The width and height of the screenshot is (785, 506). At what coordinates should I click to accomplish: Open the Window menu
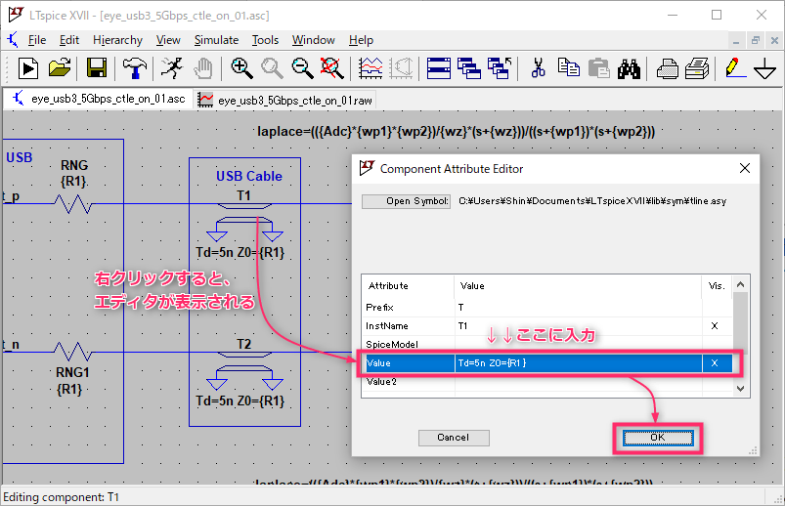point(314,40)
